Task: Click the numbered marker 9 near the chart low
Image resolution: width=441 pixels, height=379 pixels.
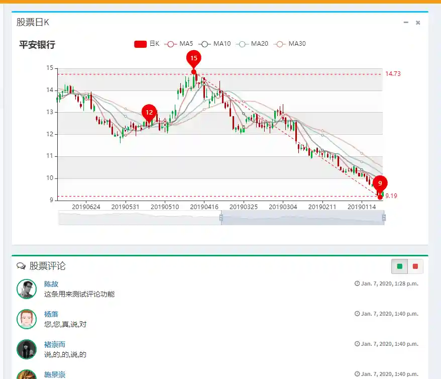Action: point(380,183)
